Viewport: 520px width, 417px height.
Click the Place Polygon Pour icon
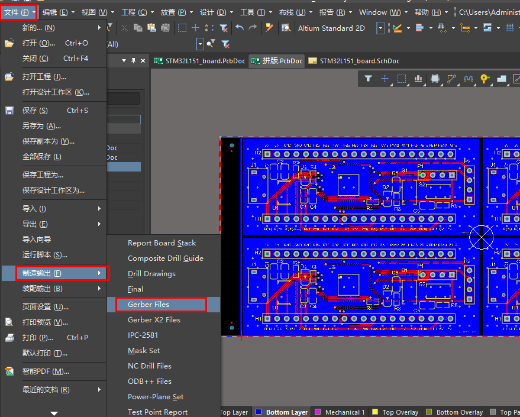click(502, 79)
